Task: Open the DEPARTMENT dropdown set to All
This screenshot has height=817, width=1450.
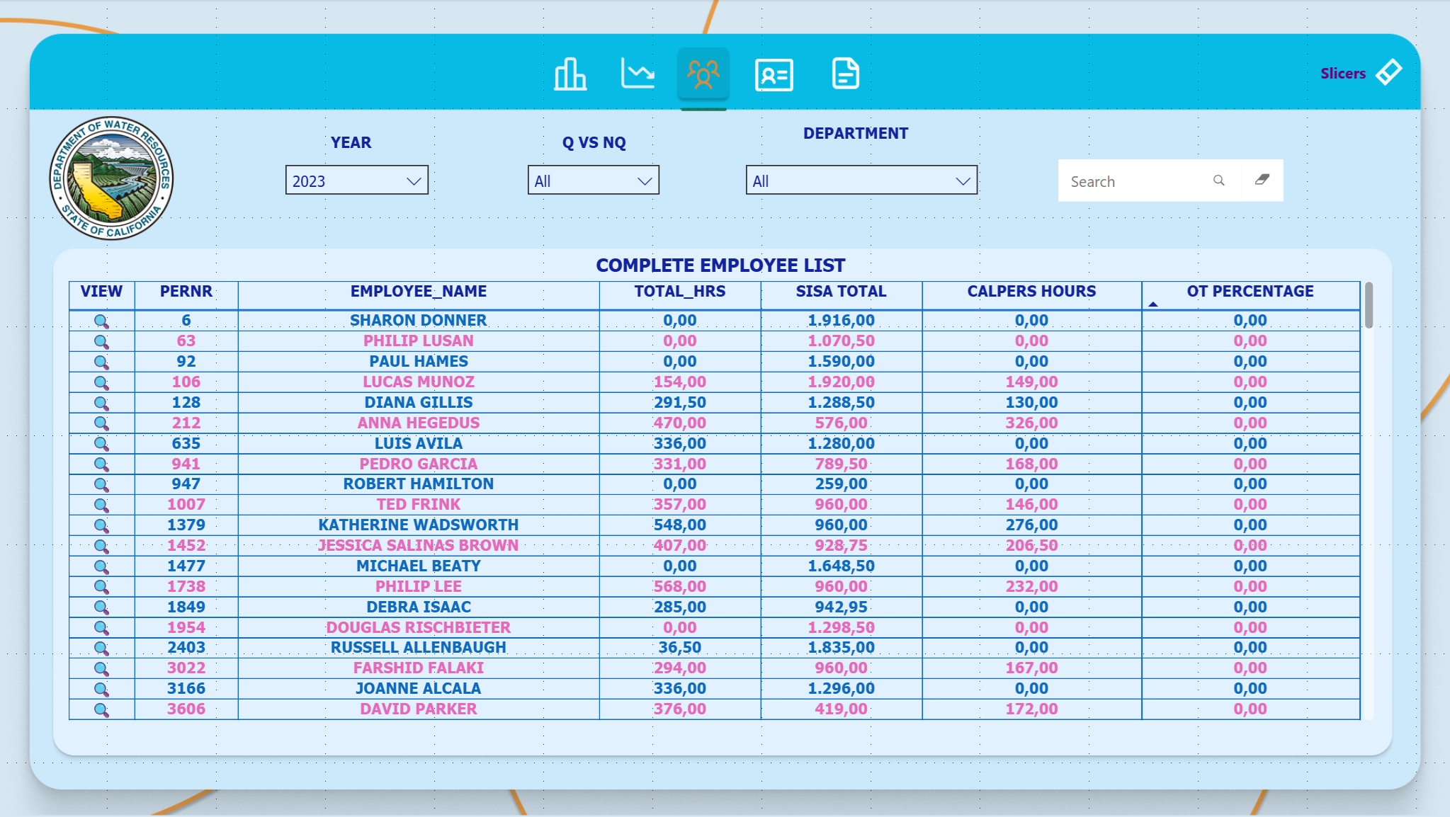Action: 861,181
